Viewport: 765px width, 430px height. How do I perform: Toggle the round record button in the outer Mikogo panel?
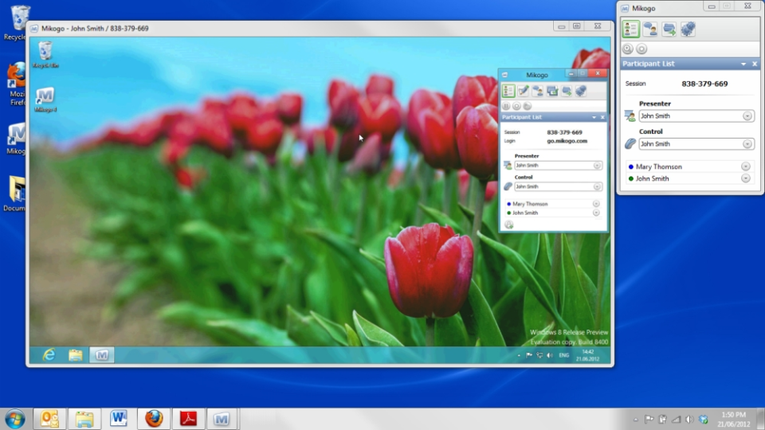(641, 49)
